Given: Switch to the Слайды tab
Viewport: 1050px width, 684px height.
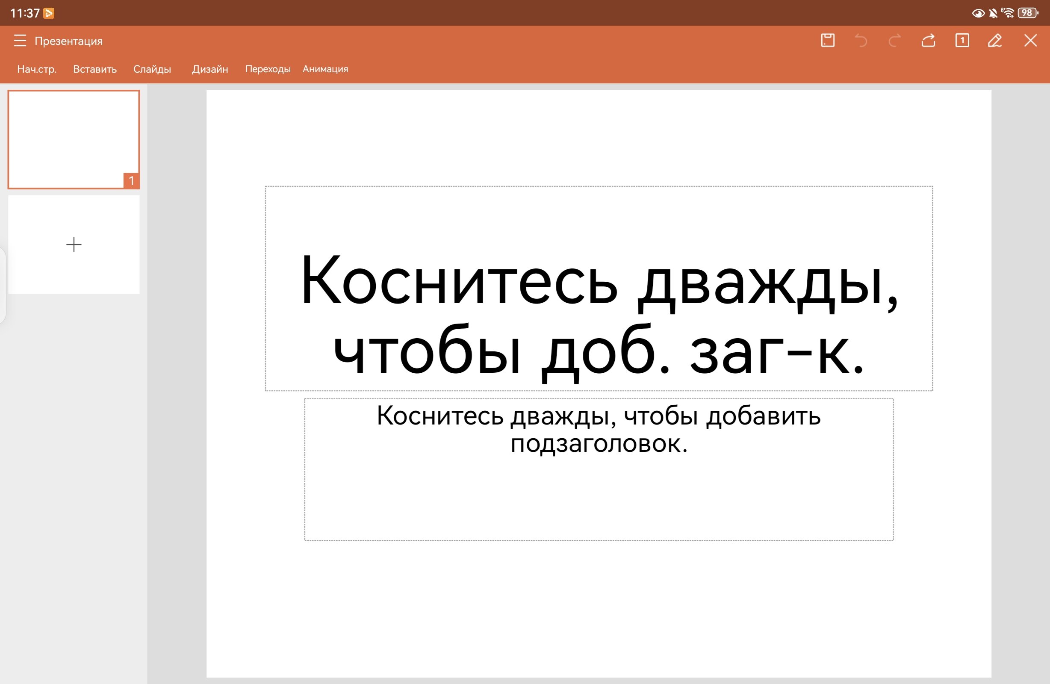Looking at the screenshot, I should point(152,69).
